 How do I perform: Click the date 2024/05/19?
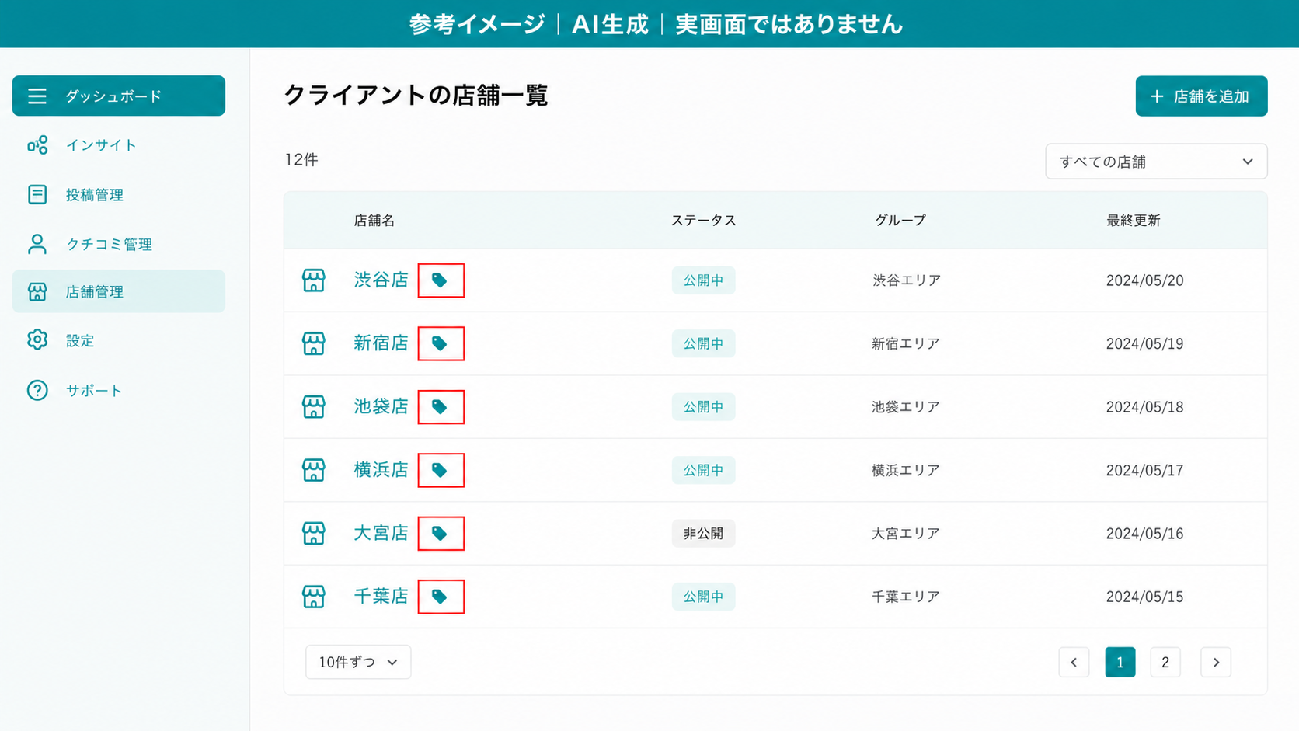click(1145, 343)
